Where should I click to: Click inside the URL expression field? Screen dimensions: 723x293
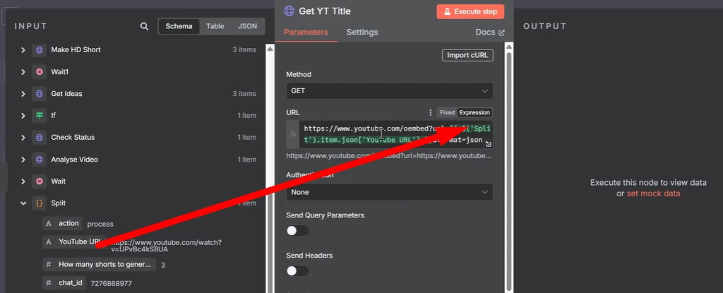click(395, 134)
